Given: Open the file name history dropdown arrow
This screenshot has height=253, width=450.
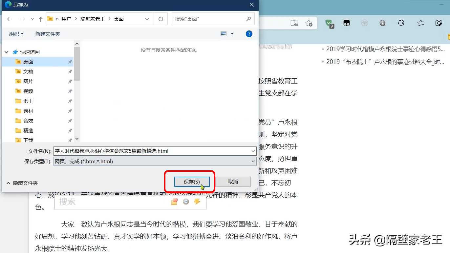Looking at the screenshot, I should (x=253, y=151).
